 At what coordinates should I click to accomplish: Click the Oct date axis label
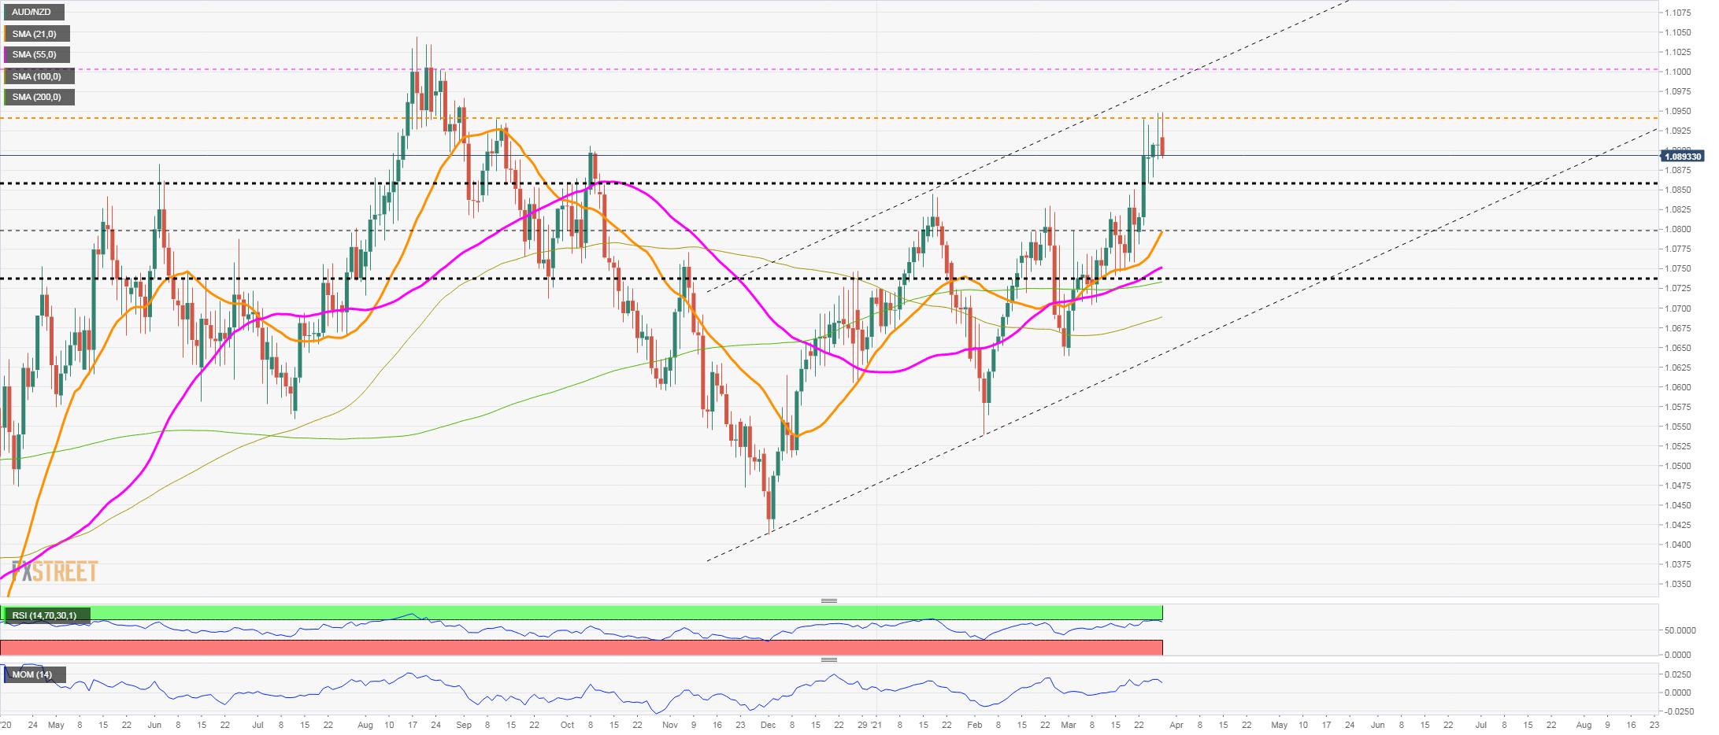pyautogui.click(x=567, y=725)
